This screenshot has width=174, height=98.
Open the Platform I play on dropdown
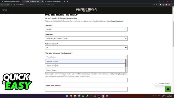tap(86, 48)
